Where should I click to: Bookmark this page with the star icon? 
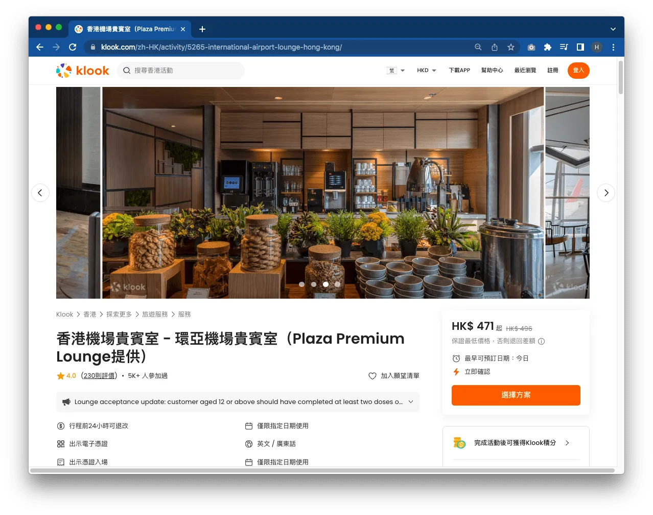[510, 47]
